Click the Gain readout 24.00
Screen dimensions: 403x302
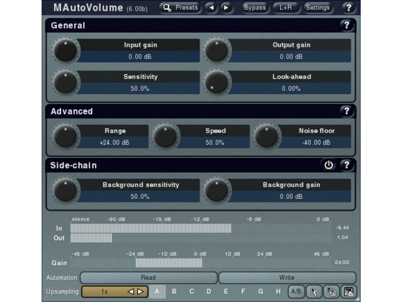click(x=342, y=262)
